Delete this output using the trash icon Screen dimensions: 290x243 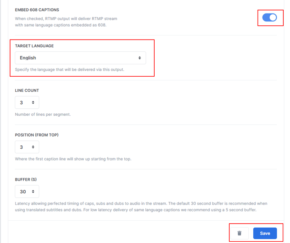(239, 233)
